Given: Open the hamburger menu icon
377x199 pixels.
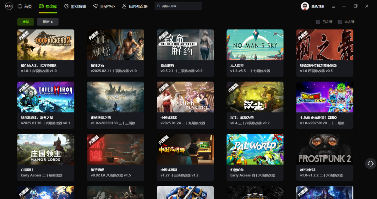Looking at the screenshot, I should coord(334,6).
